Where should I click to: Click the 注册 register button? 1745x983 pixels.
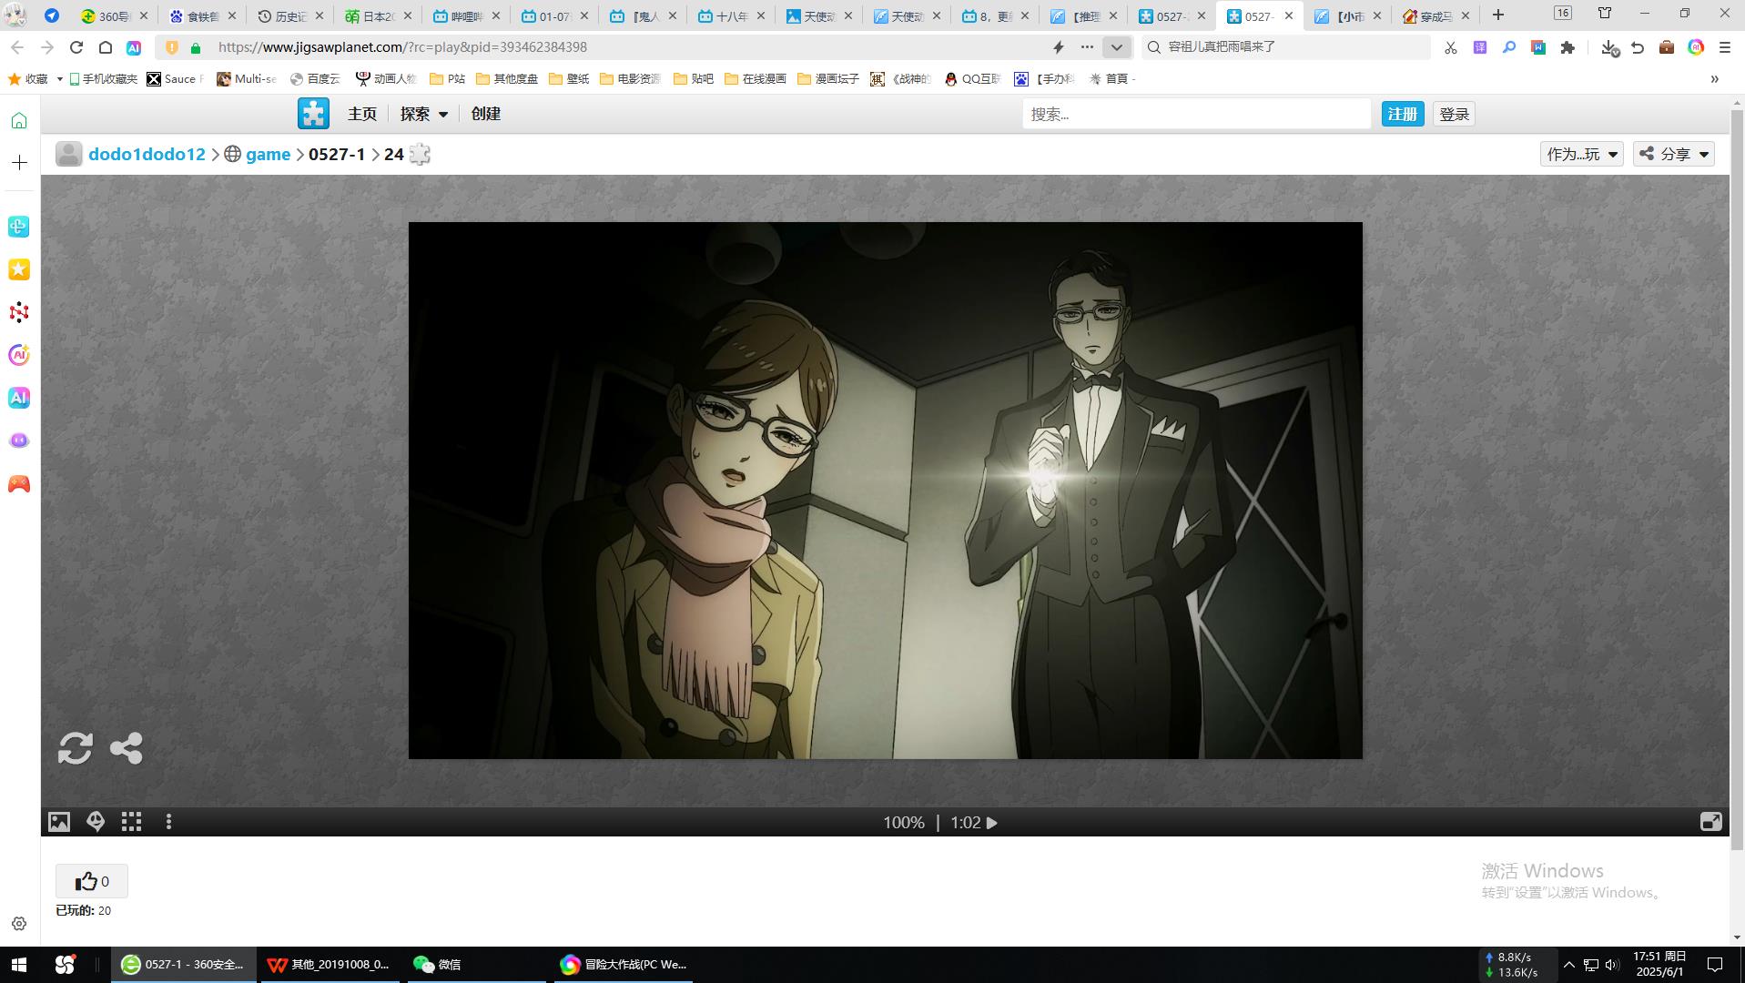click(1403, 114)
